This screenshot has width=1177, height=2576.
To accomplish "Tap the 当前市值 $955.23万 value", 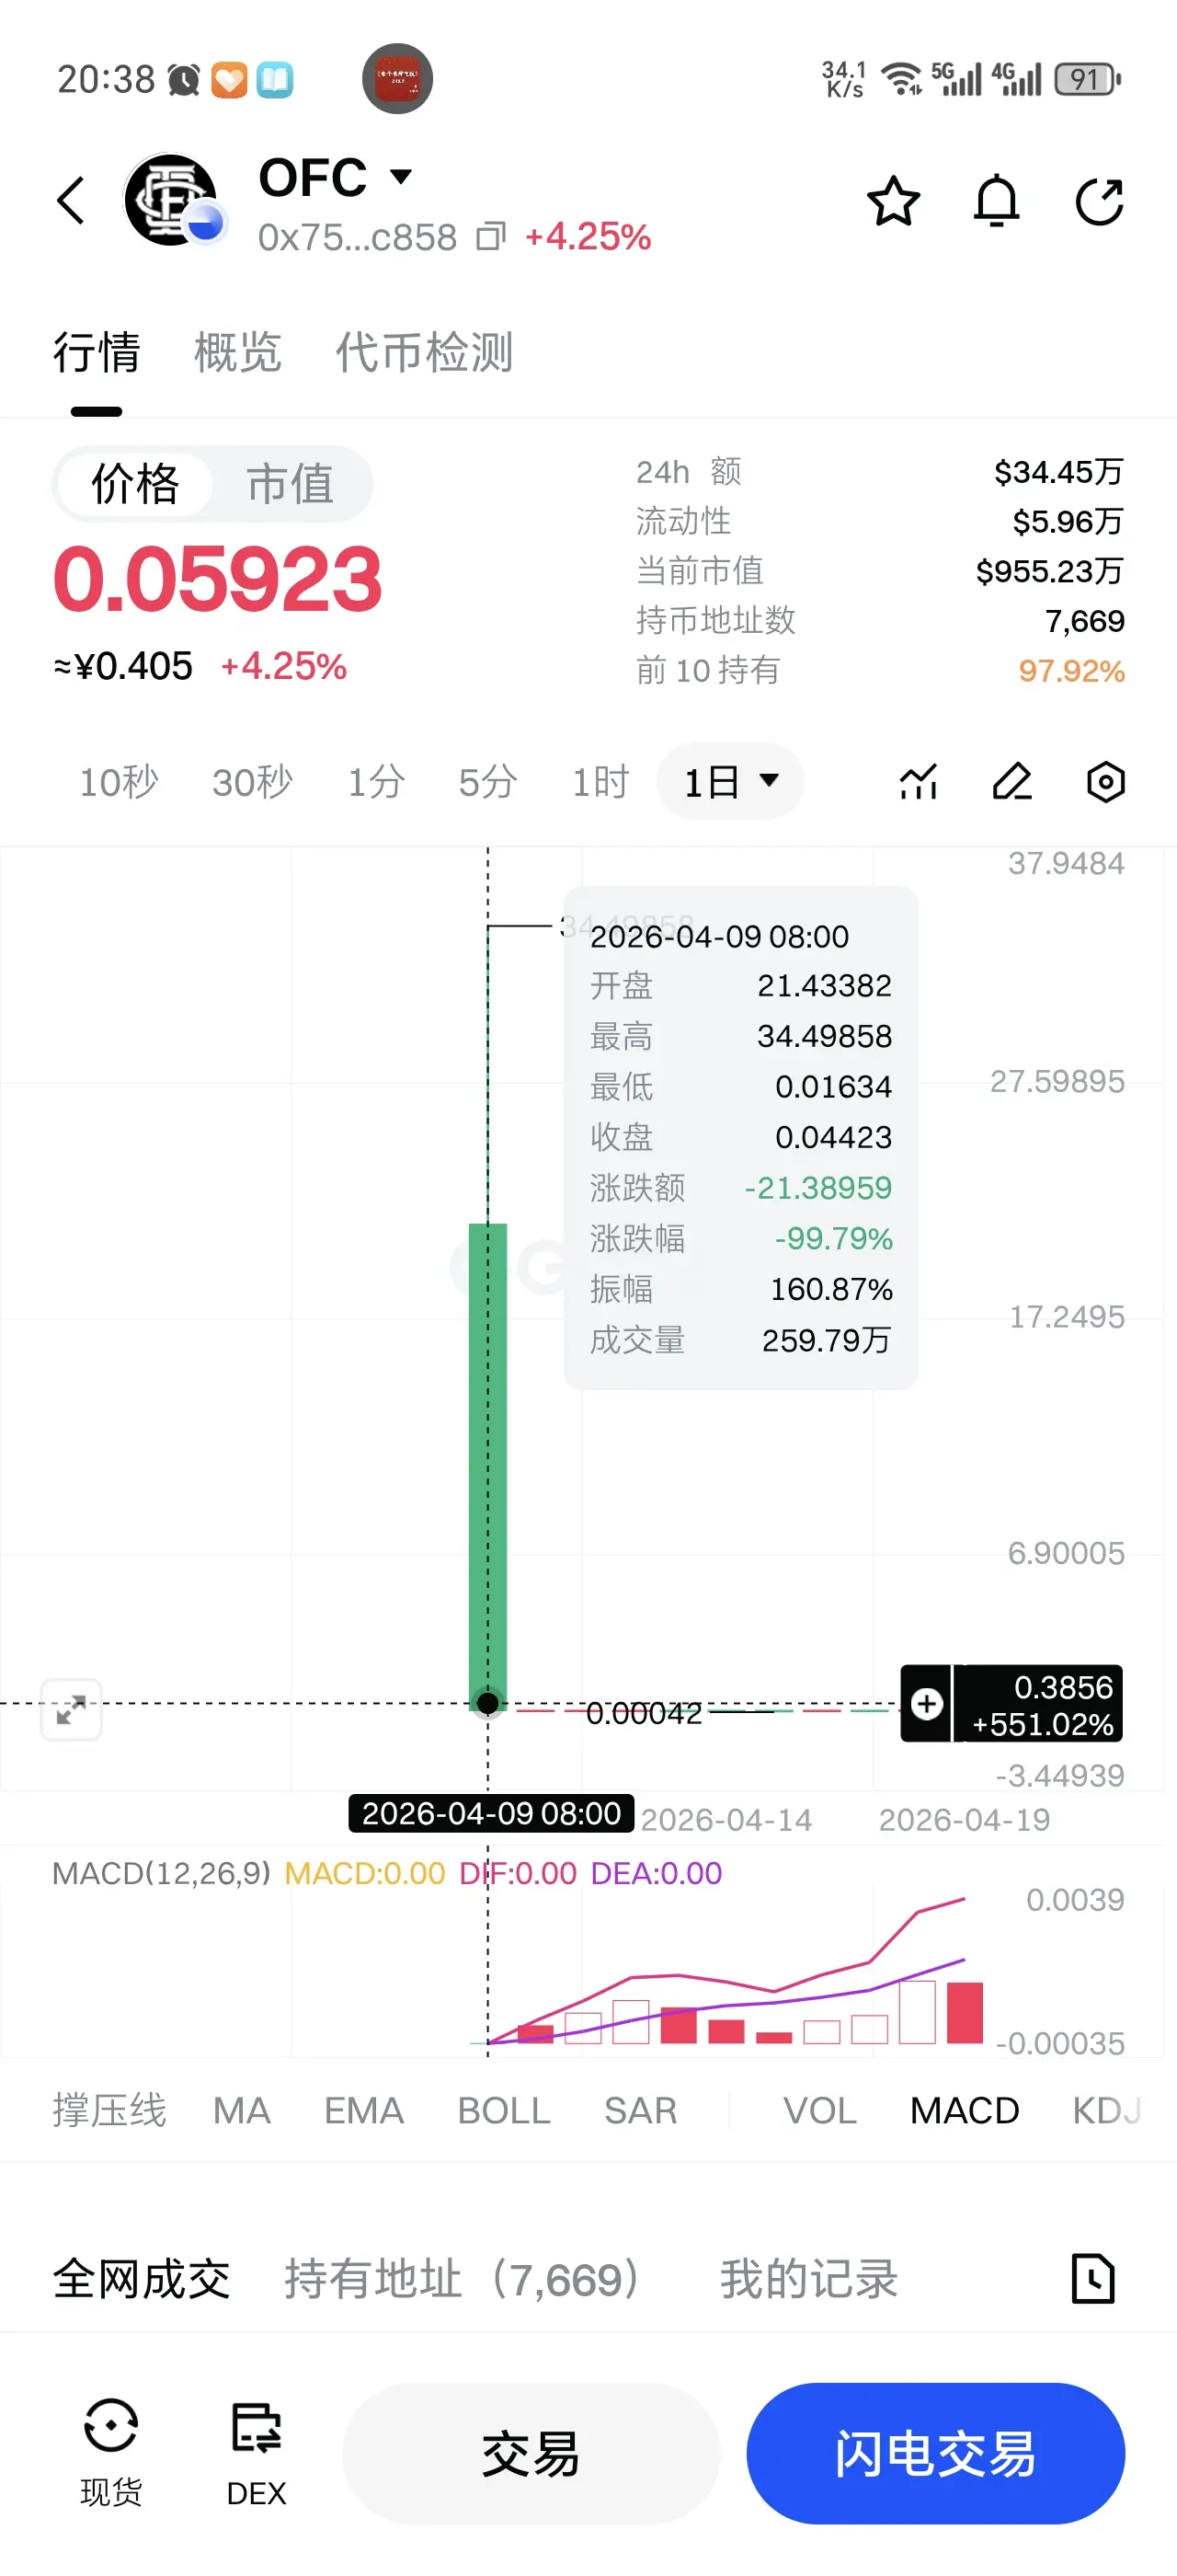I will tap(1049, 571).
